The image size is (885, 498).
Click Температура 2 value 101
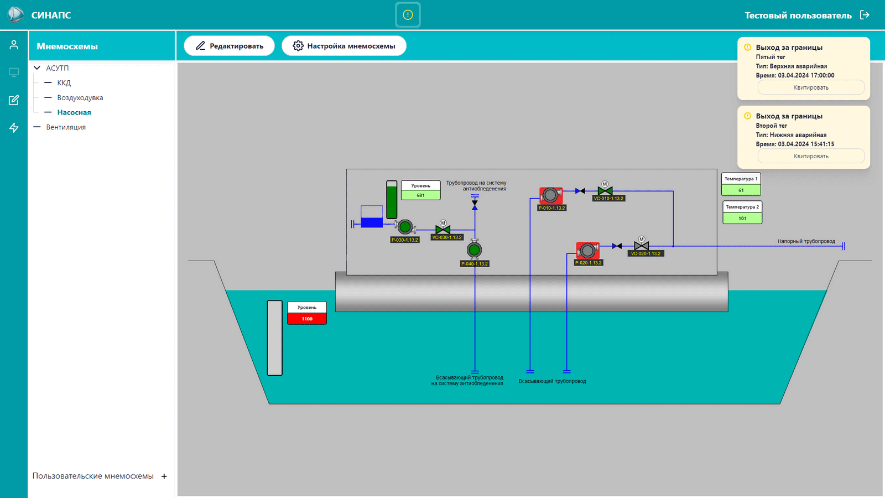click(x=742, y=218)
